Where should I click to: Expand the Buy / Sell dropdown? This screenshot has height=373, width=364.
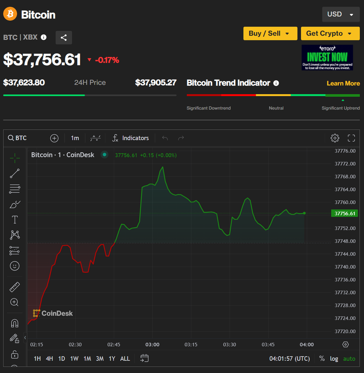(x=270, y=33)
